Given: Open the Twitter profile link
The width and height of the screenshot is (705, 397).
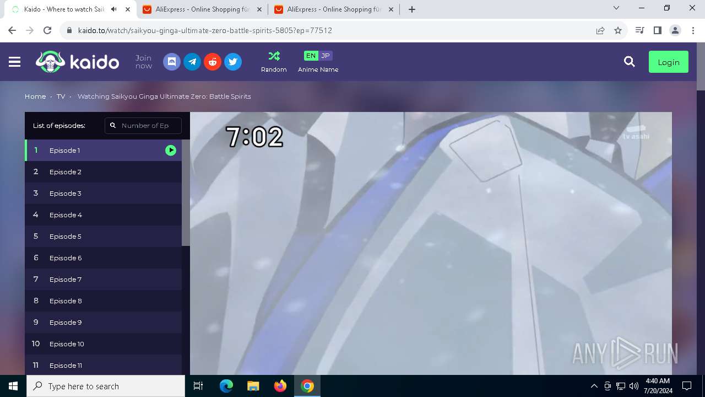Looking at the screenshot, I should 233,62.
